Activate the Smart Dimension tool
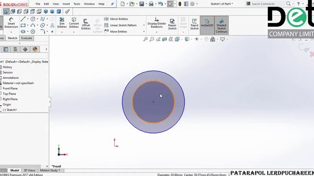 [11, 22]
